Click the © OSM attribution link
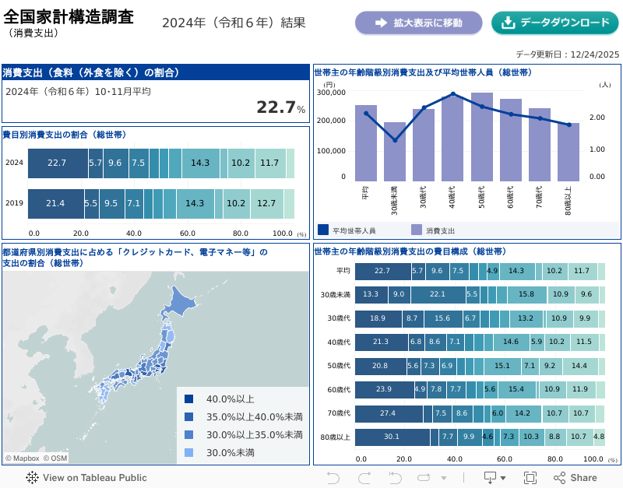 click(55, 458)
